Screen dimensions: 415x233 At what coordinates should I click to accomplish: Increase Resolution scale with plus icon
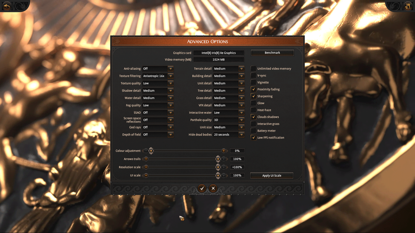pyautogui.click(x=223, y=167)
